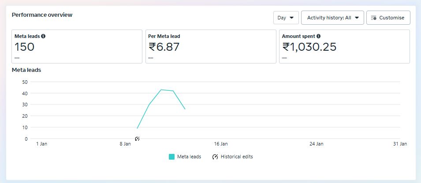The image size is (421, 183).
Task: Click the Historical edits icon in the legend
Action: (215, 157)
